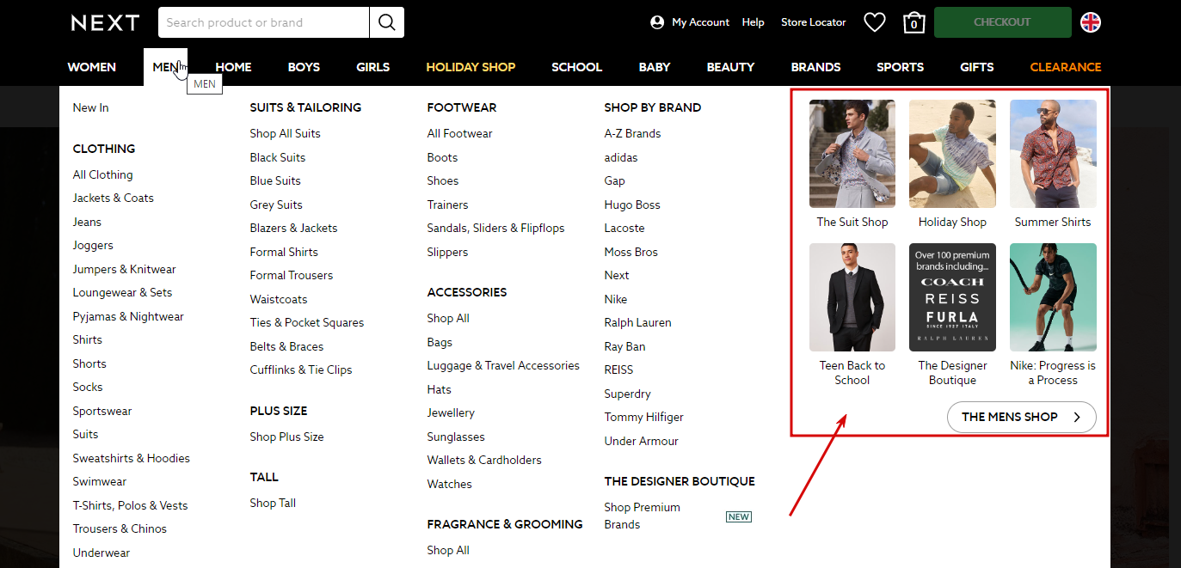Click the shopping bag icon
This screenshot has width=1181, height=568.
pyautogui.click(x=913, y=22)
